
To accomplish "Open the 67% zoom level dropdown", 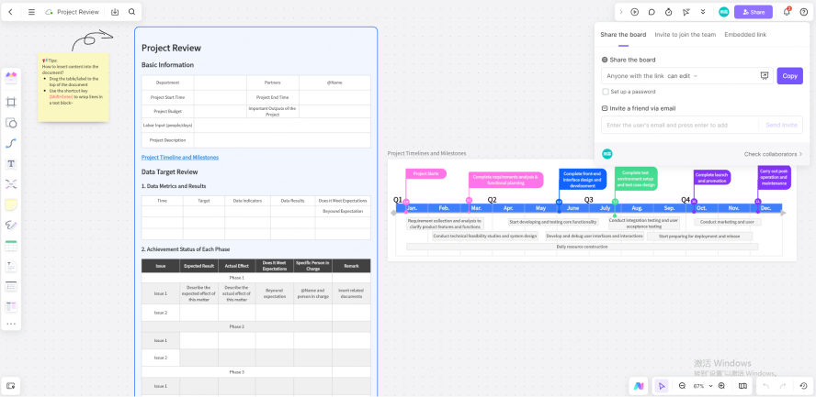I will click(703, 386).
